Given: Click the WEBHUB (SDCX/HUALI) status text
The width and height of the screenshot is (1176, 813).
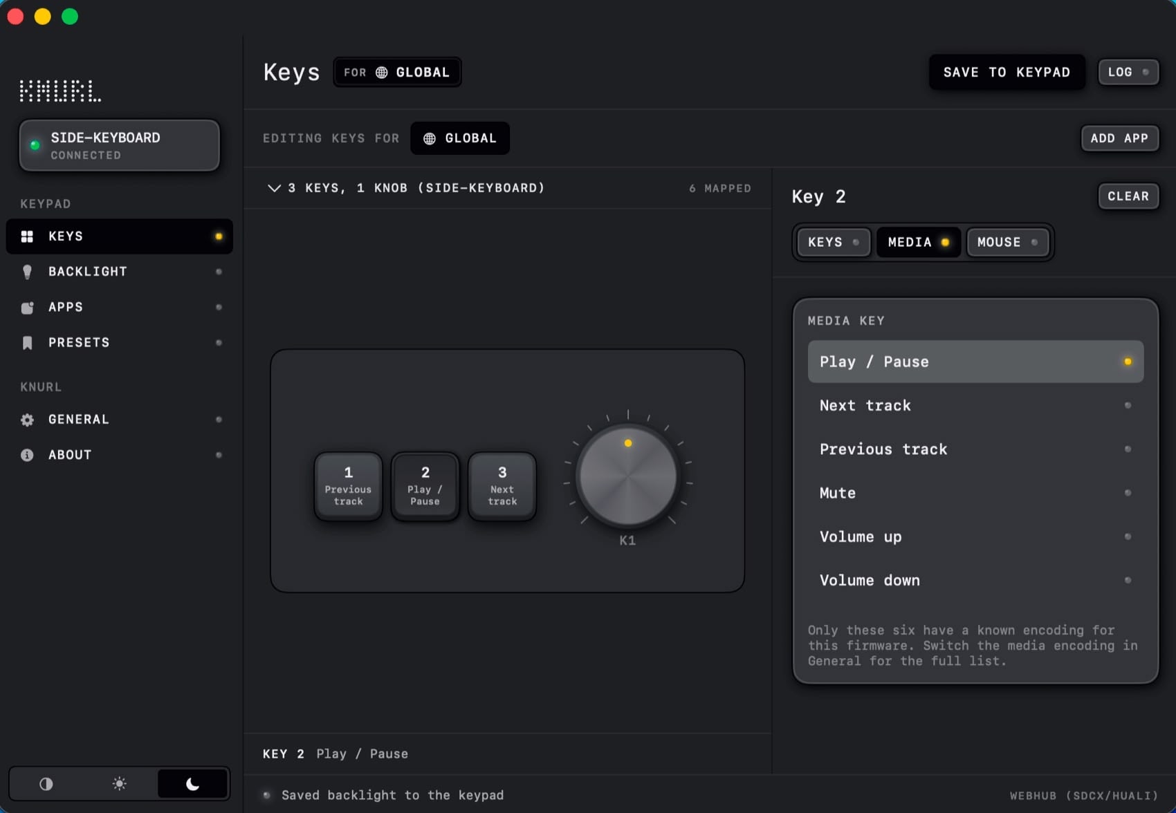Looking at the screenshot, I should tap(1083, 796).
